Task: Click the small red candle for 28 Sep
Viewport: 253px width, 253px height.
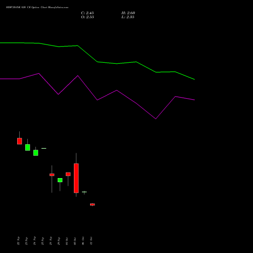Action: pos(52,175)
